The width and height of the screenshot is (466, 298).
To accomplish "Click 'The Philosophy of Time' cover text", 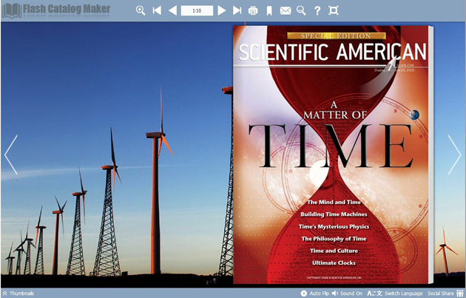I will [334, 239].
